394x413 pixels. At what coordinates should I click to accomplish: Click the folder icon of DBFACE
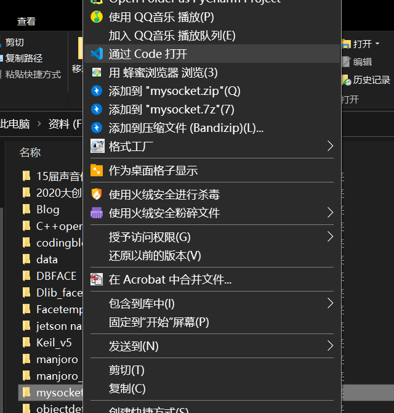click(x=26, y=276)
